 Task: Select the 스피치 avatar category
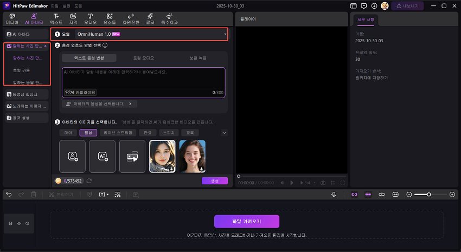coord(169,133)
